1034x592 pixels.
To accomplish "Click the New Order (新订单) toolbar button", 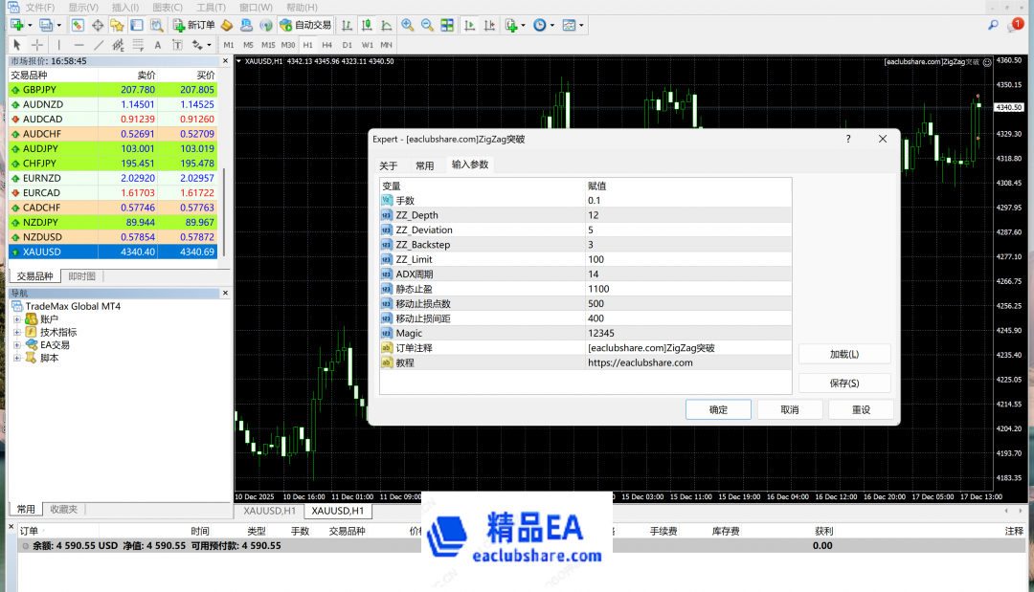I will (x=194, y=25).
